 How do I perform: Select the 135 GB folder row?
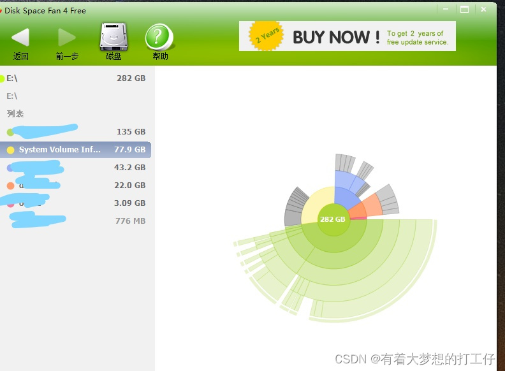75,132
